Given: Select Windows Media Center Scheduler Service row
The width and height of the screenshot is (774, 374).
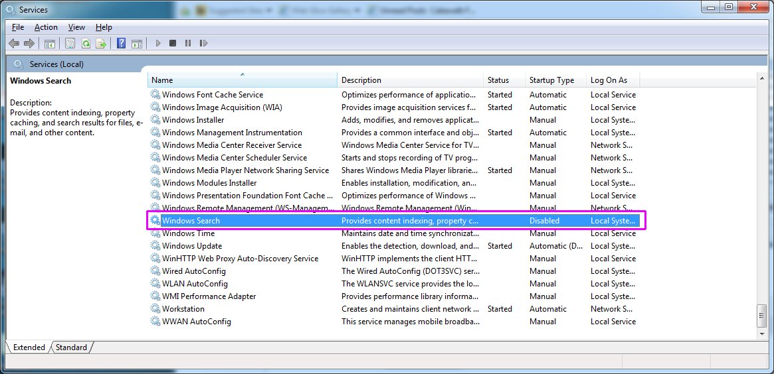Looking at the screenshot, I should click(x=393, y=158).
